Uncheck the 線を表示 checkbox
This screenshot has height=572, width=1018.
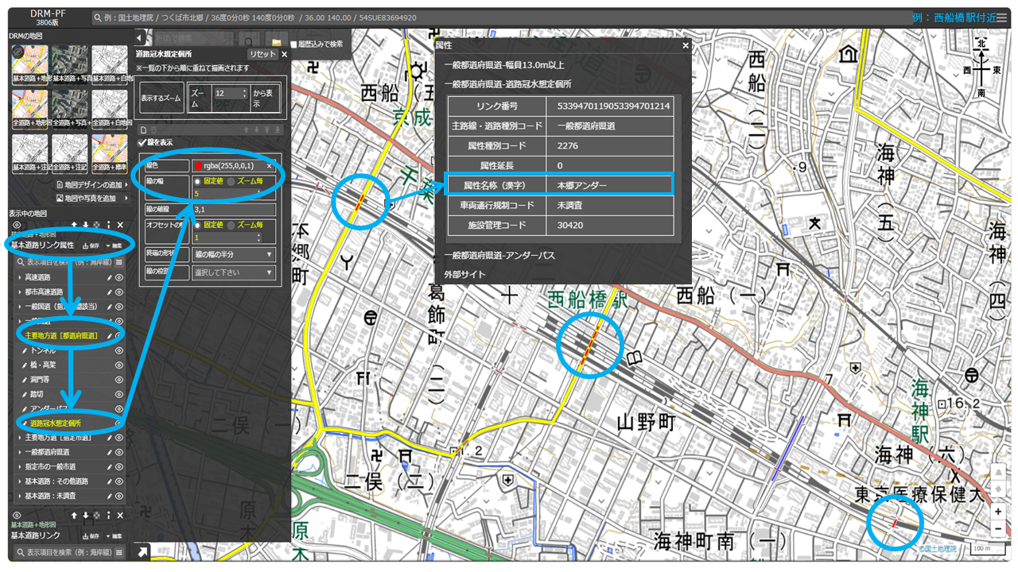[142, 143]
